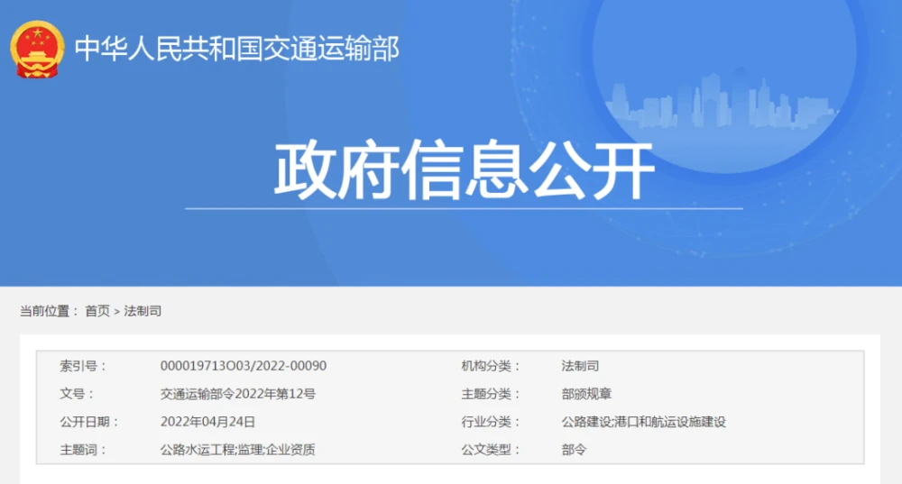
Task: Click the 当前位置 label
Action: pyautogui.click(x=44, y=311)
